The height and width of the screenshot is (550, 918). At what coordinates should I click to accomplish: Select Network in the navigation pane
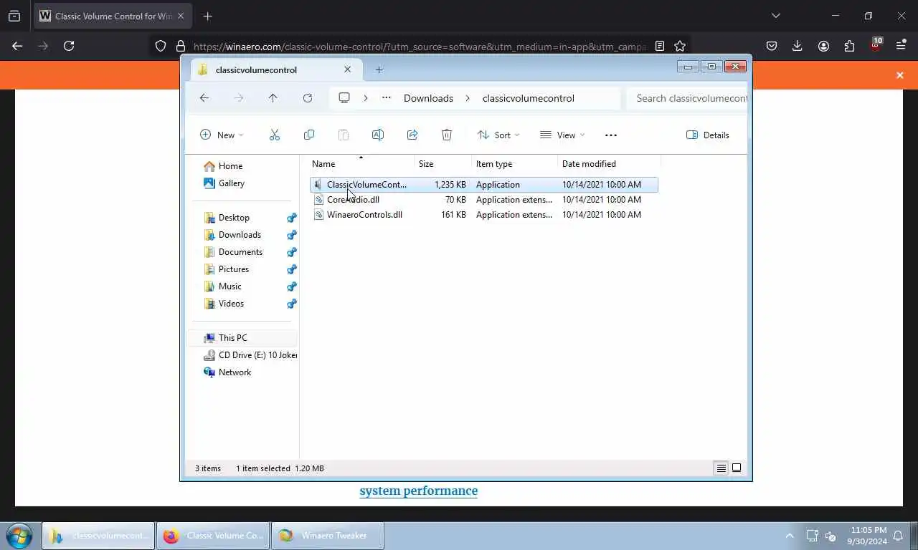(x=235, y=372)
